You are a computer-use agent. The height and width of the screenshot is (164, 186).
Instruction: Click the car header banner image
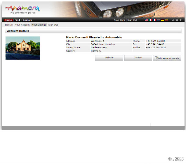(118, 9)
